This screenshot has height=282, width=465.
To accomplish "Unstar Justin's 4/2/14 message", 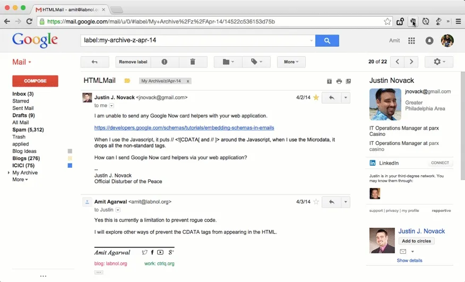I will (316, 97).
